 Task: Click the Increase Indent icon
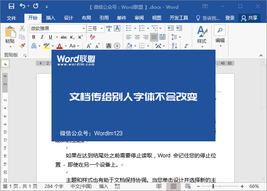pos(179,28)
